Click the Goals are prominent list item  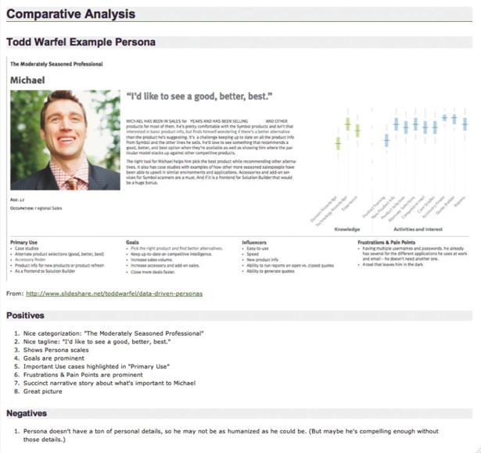[x=54, y=358]
